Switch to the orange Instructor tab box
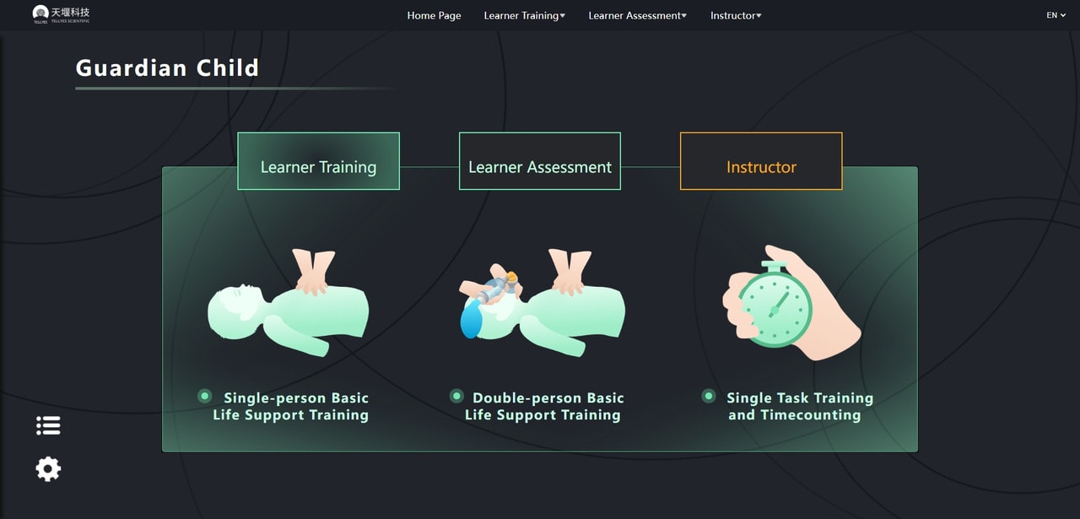Screen dimensions: 1080x519 click(761, 161)
